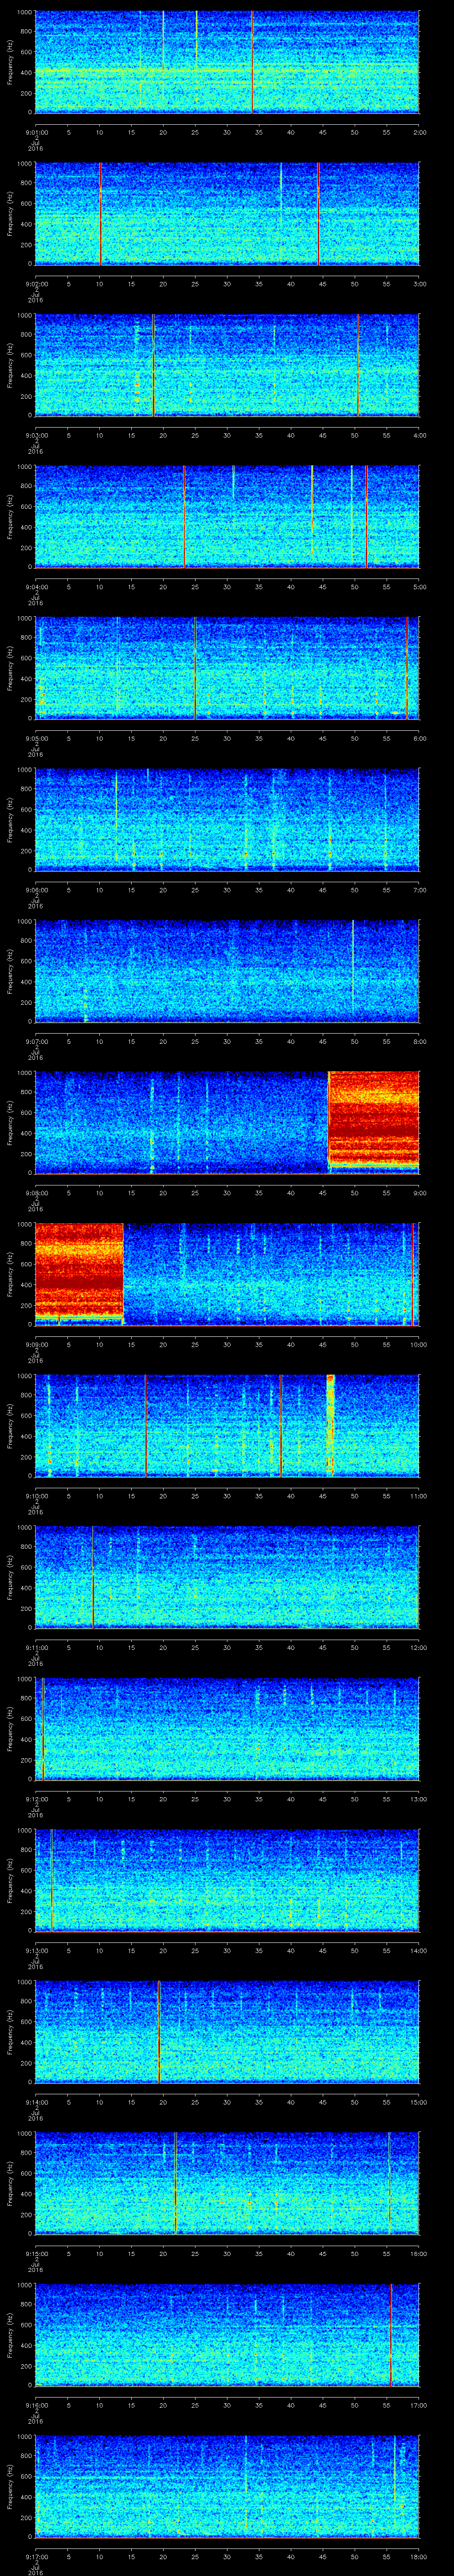Click the 9:05:00 start time label
The width and height of the screenshot is (454, 2576).
pyautogui.click(x=36, y=738)
